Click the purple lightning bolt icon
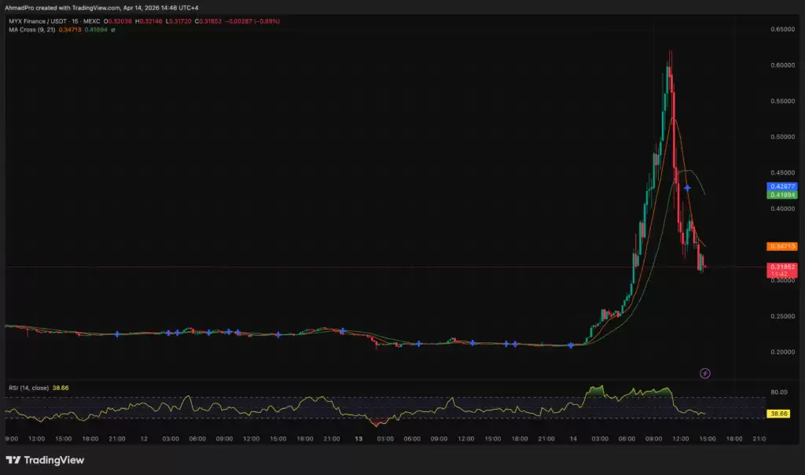 705,373
